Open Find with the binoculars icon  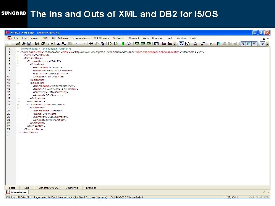click(91, 43)
